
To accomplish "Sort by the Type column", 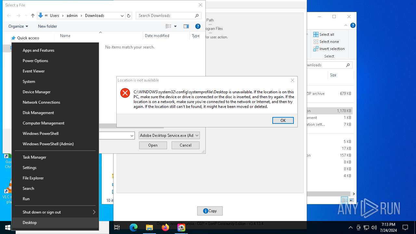I will 196,36.
